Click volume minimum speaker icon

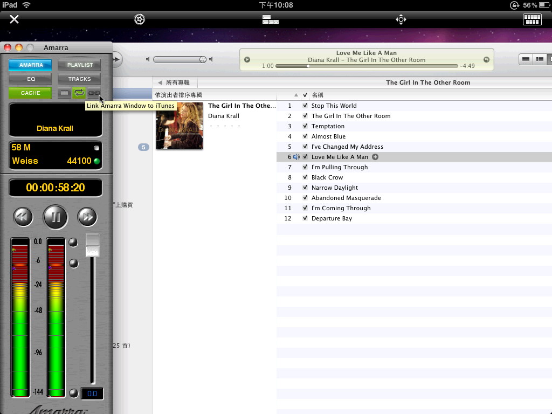(148, 59)
